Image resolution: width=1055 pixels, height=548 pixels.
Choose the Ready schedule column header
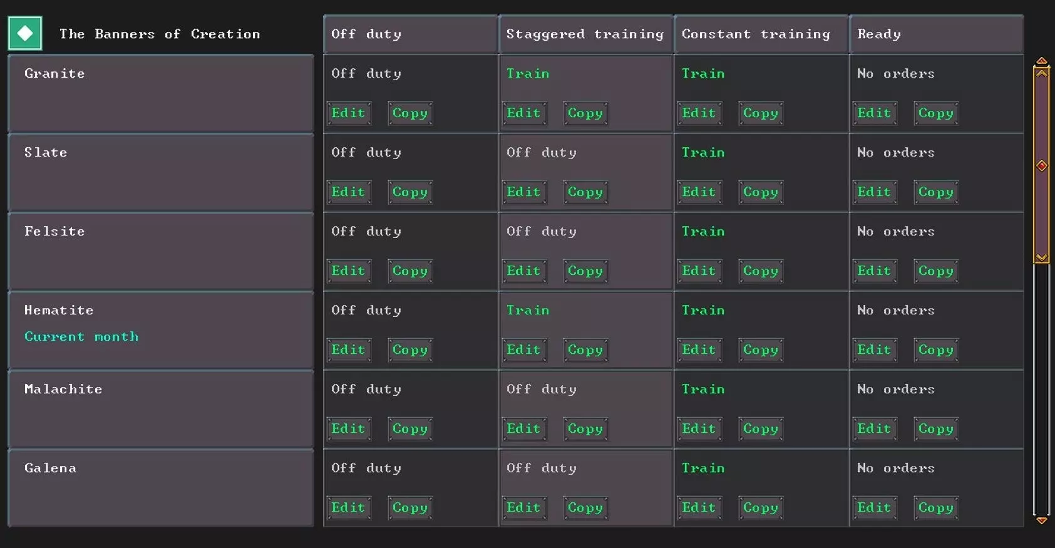(x=936, y=34)
